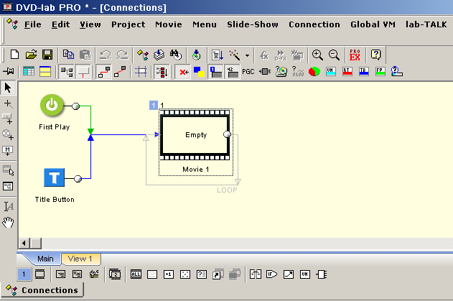Click the compile DVD disc icon with down arrow
The height and width of the screenshot is (301, 453).
[197, 55]
